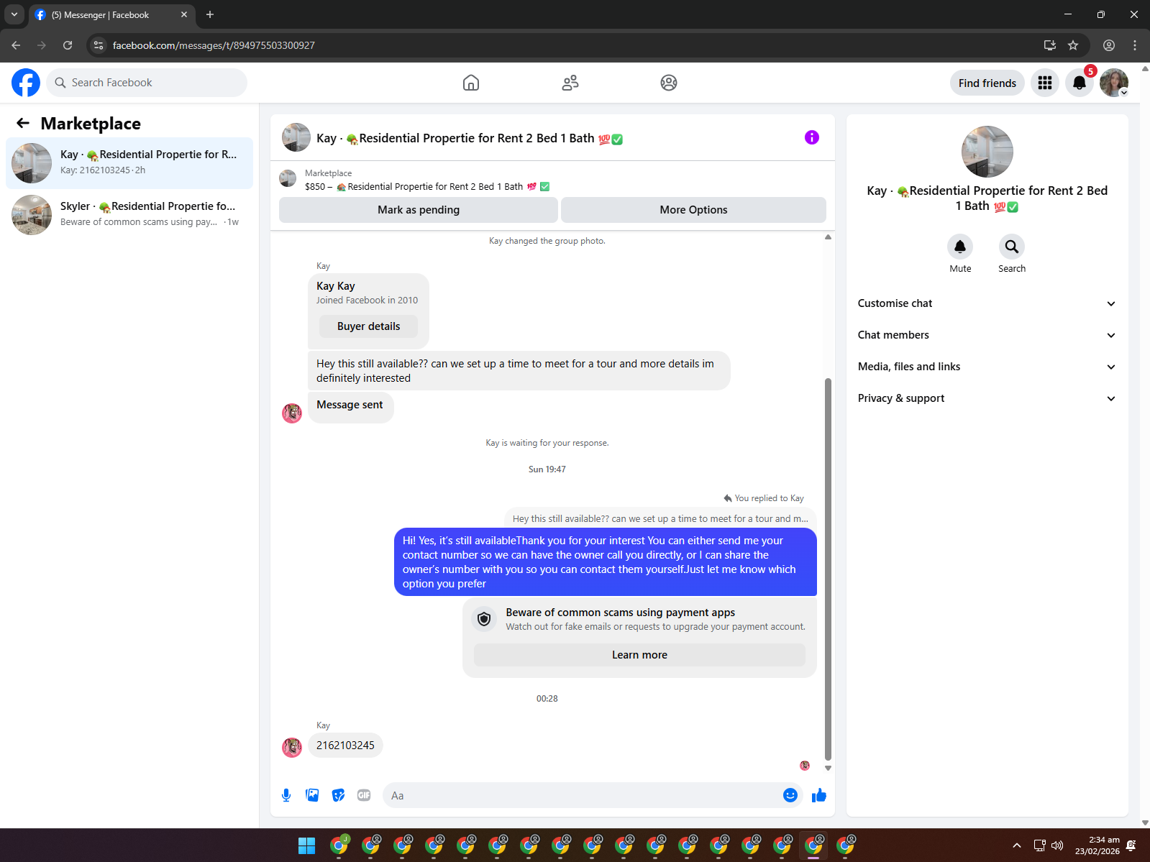1150x862 pixels.
Task: Open a new browser tab
Action: pyautogui.click(x=210, y=14)
